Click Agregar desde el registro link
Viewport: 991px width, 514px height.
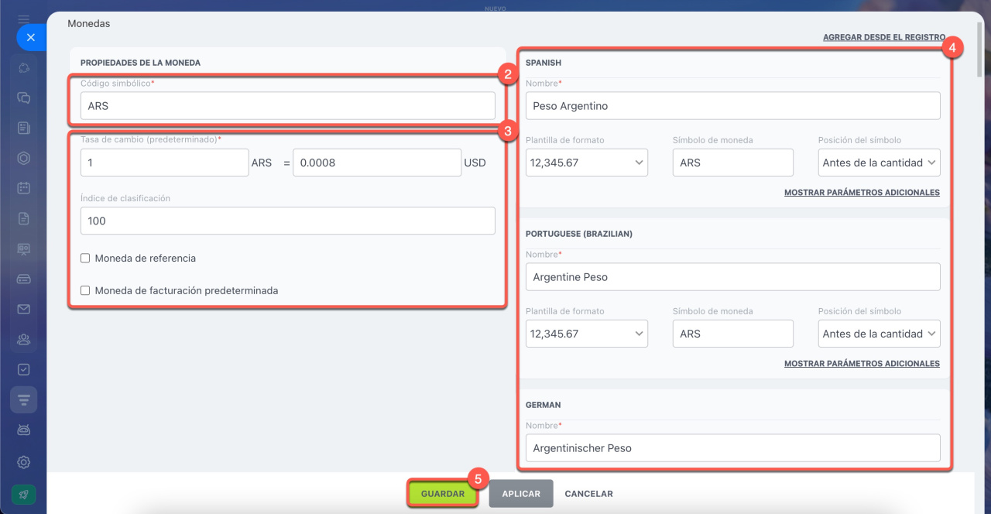pyautogui.click(x=884, y=37)
